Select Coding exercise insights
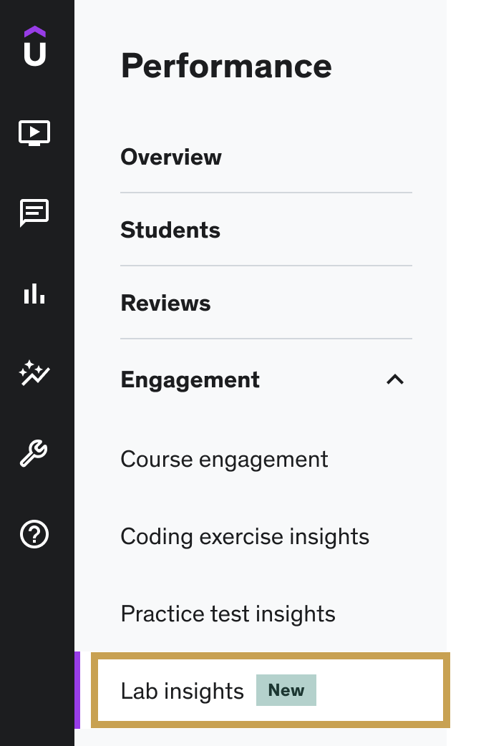Viewport: 481px width, 746px height. pyautogui.click(x=245, y=536)
